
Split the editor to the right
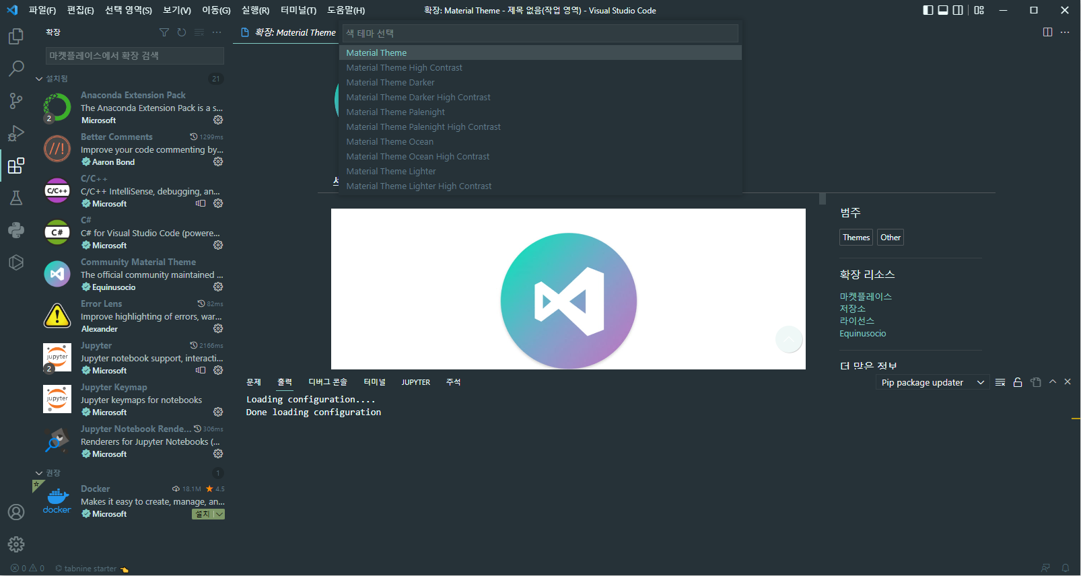click(1047, 32)
